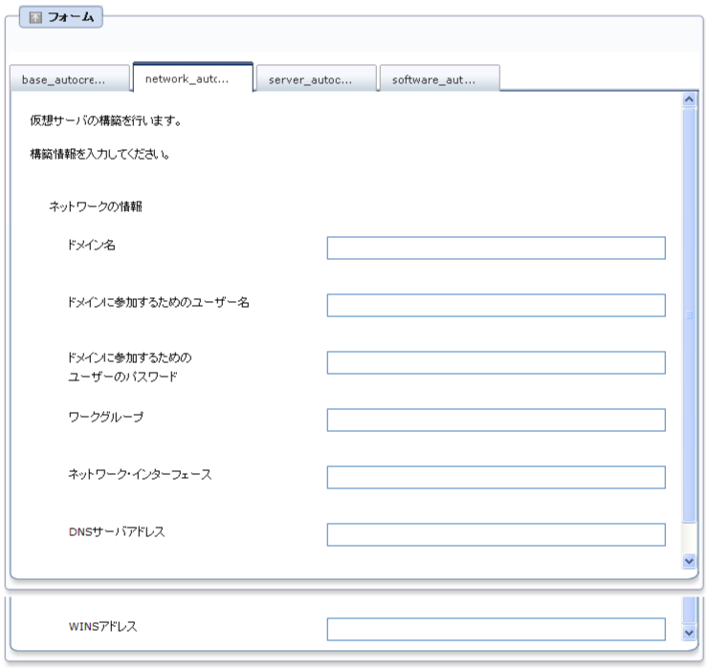This screenshot has width=708, height=669.
Task: Click the ワークグループ label
Action: 105,417
